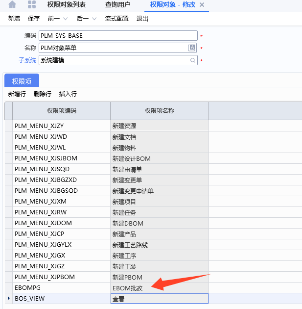Close the 权限对象 - 修改 tab

point(202,5)
